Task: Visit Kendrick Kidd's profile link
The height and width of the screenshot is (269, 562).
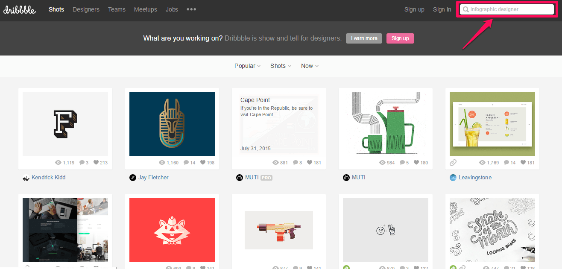Action: click(48, 178)
